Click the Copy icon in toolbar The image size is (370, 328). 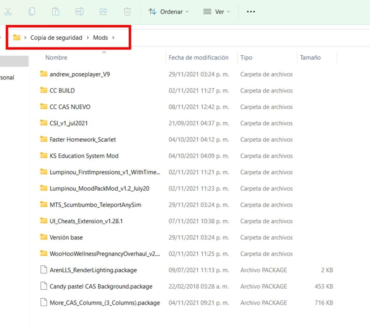32,12
